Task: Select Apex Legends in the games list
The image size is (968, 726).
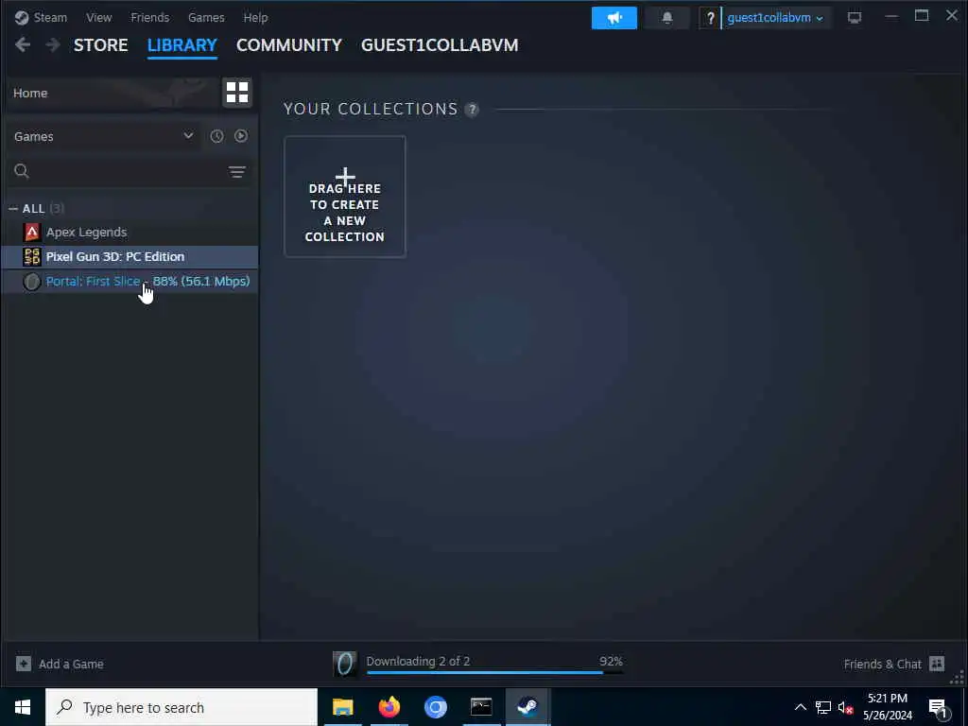Action: click(x=130, y=233)
